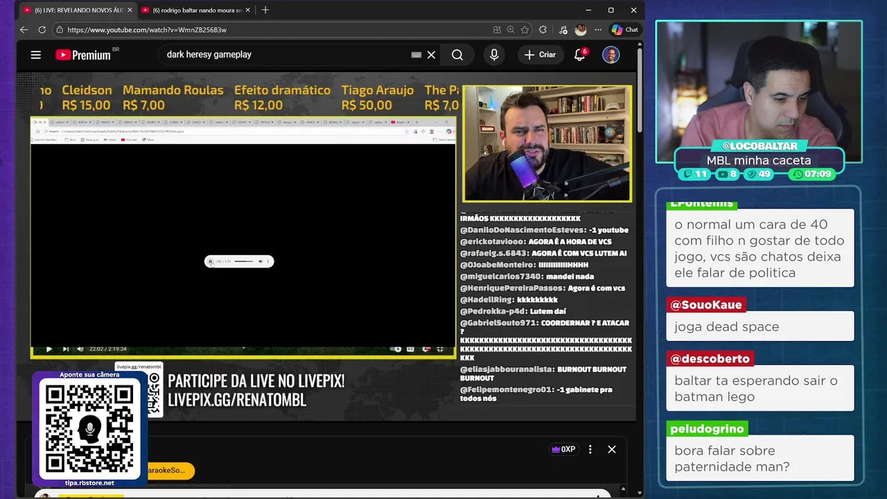Open browser extensions puzzle icon
The image size is (887, 499).
(x=543, y=30)
